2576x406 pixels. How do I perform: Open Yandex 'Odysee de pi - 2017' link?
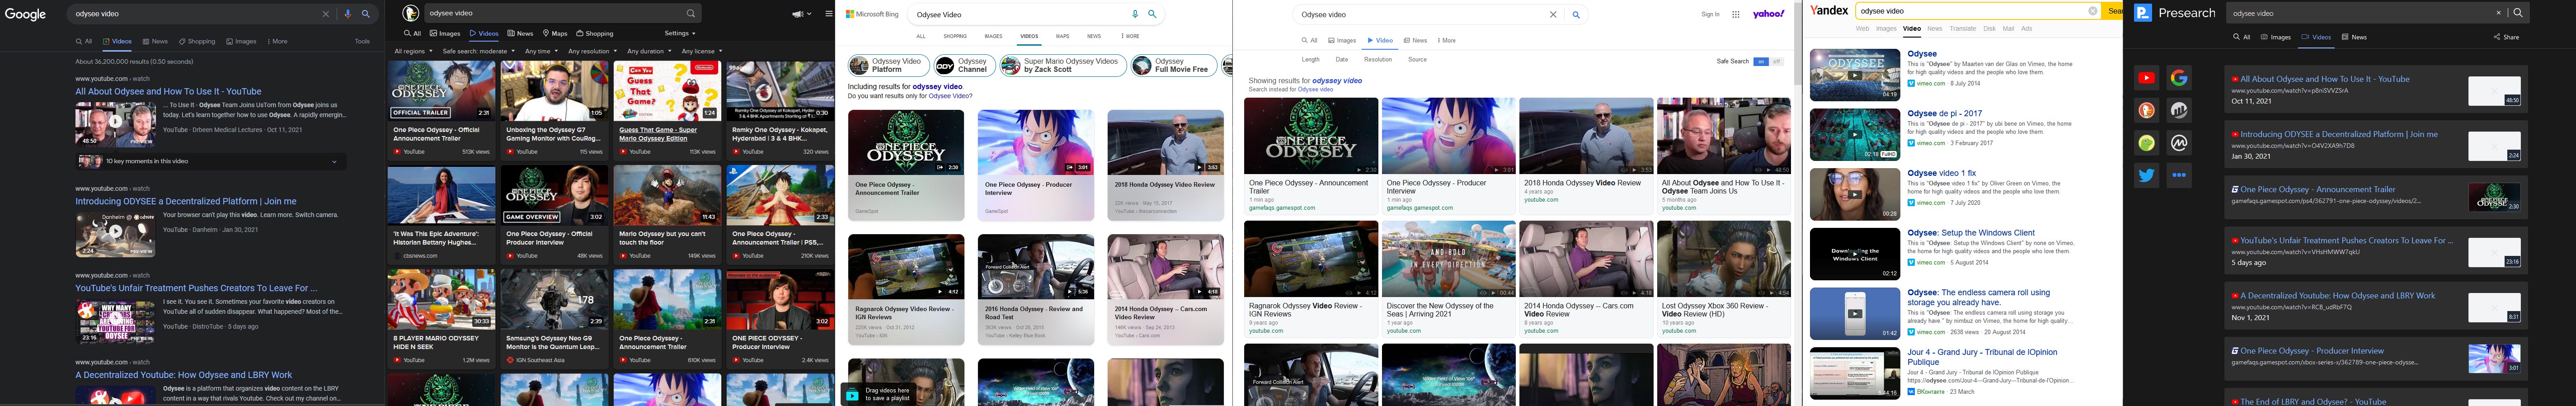coord(1944,113)
